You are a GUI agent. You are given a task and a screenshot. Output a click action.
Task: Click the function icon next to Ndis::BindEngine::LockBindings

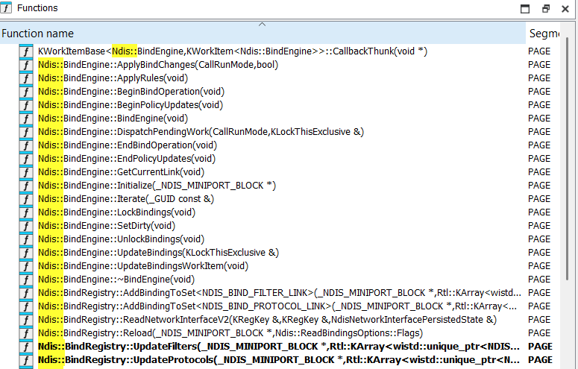pos(26,212)
